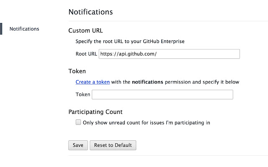The image size is (268, 167).
Task: Click the Reset to Default button
Action: click(113, 145)
